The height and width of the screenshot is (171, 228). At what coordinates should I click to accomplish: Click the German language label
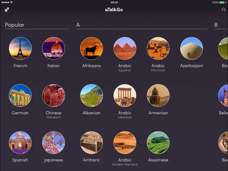[20, 113]
